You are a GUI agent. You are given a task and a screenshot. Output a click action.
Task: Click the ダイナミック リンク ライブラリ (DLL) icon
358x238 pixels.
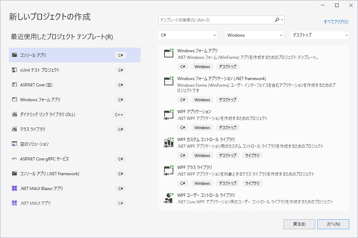(14, 114)
